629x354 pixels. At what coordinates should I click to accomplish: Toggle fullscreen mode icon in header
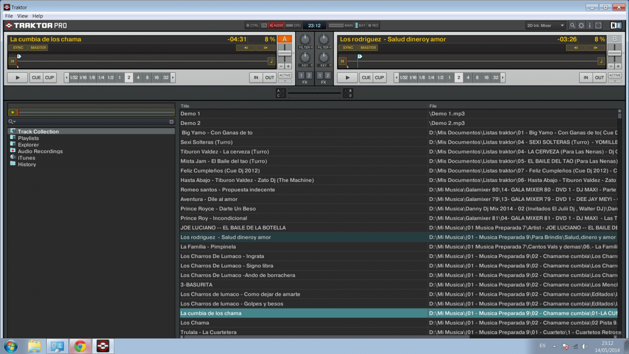point(598,25)
